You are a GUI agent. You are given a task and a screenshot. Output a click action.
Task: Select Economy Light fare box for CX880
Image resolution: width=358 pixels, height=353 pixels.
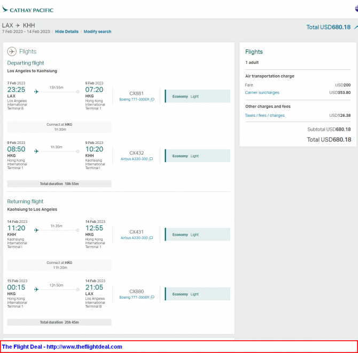(198, 294)
